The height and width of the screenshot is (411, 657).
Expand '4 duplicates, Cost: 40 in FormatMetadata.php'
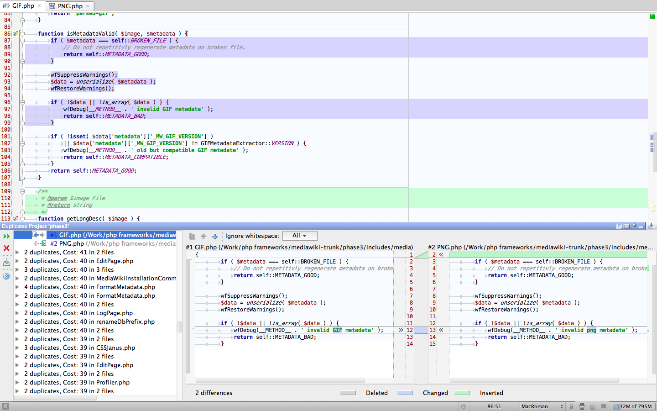pos(17,287)
